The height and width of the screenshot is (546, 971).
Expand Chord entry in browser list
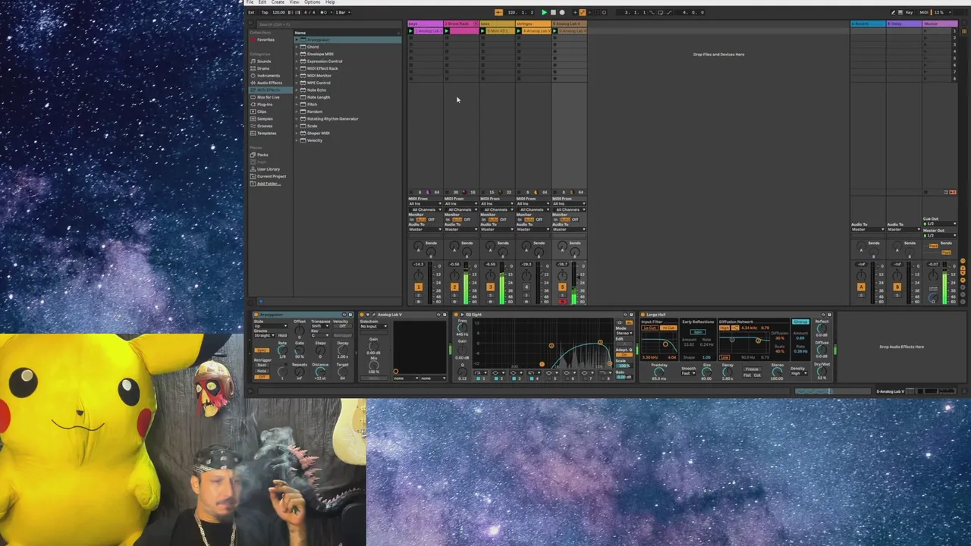pyautogui.click(x=297, y=47)
